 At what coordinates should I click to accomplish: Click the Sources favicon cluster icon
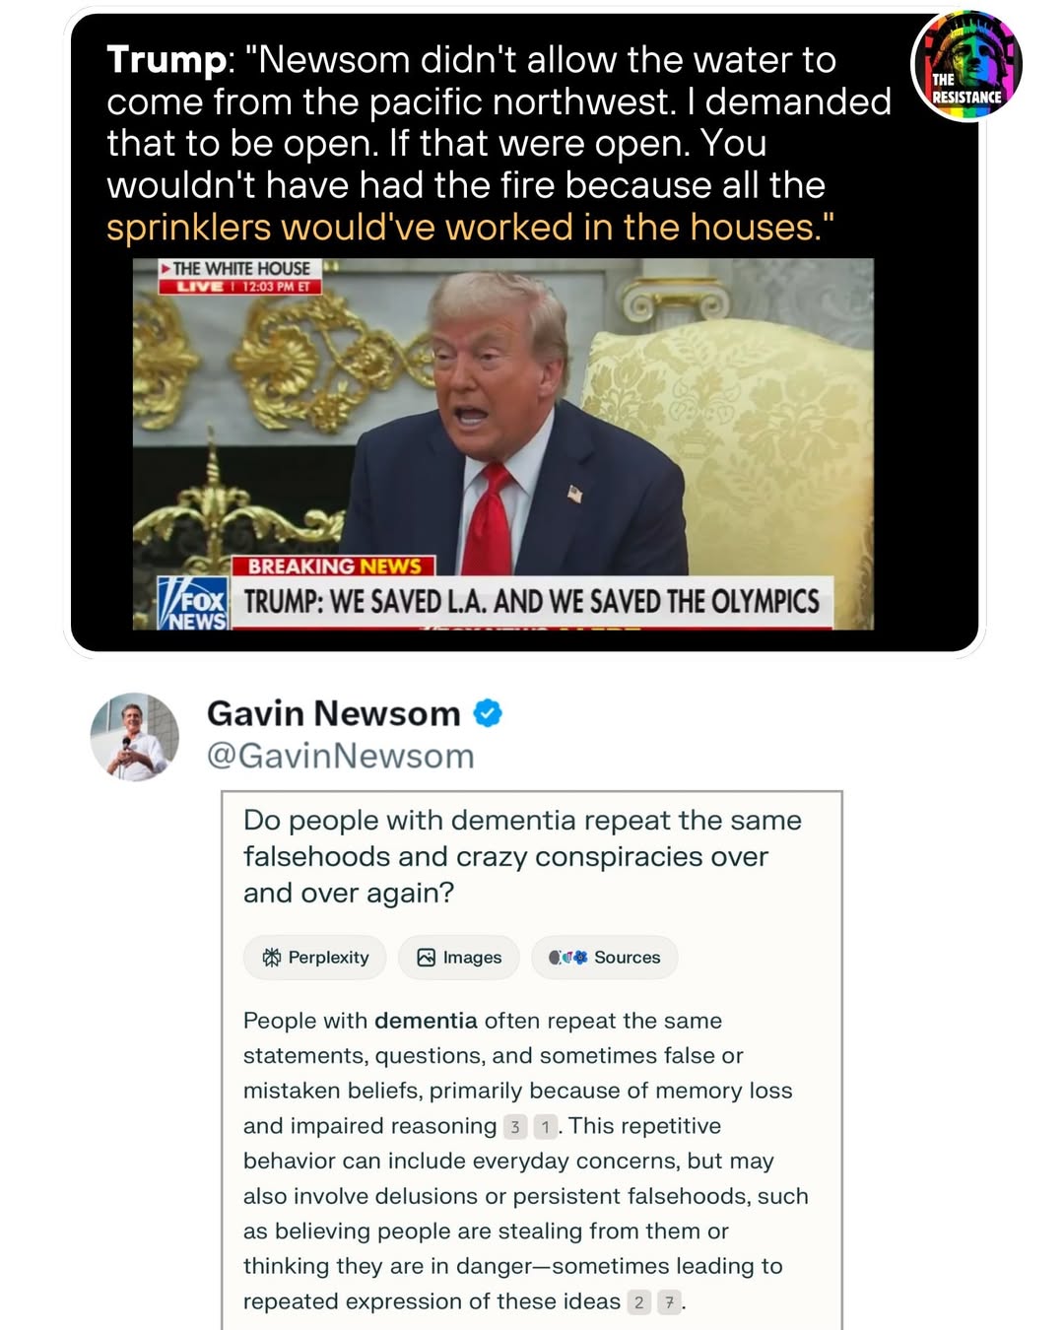(567, 957)
